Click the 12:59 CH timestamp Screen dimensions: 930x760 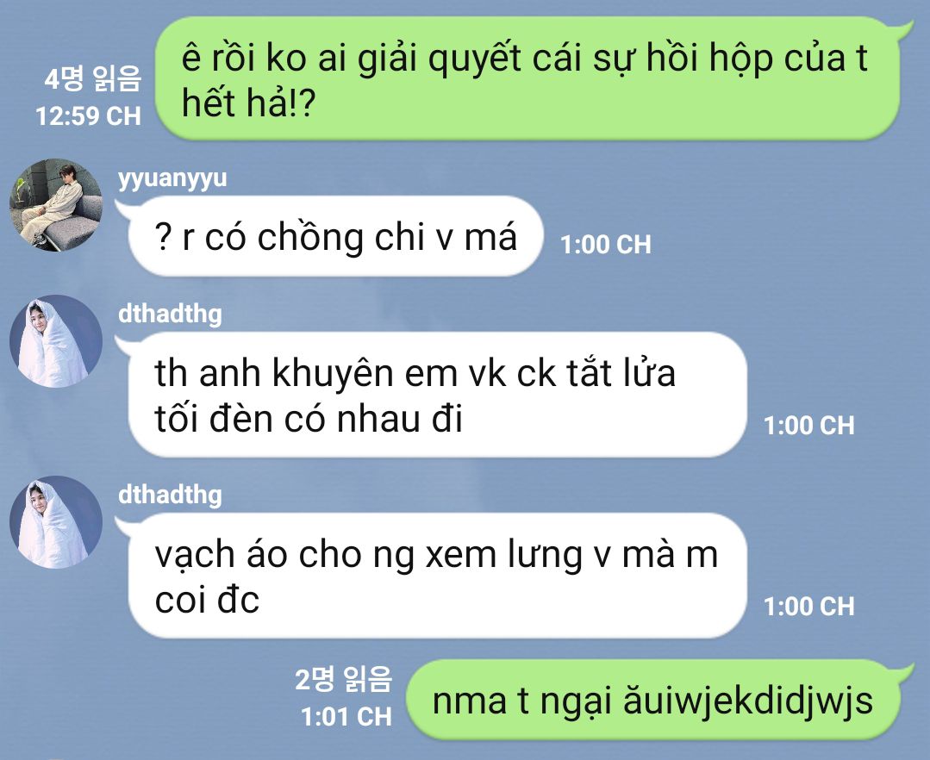click(89, 115)
